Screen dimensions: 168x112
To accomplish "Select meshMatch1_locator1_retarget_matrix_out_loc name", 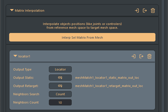I will 109,86.
